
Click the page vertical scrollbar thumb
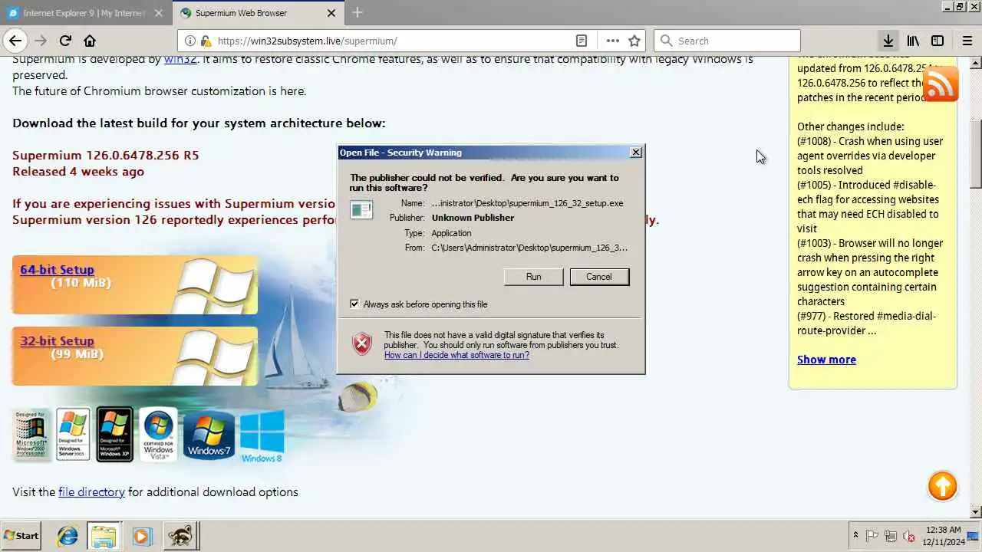[x=975, y=153]
